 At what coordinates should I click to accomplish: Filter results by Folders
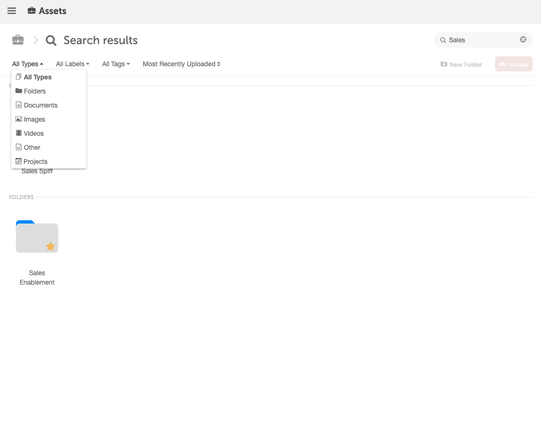click(49, 91)
